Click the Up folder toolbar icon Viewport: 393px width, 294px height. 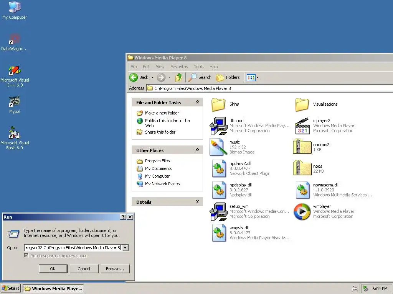coord(179,77)
